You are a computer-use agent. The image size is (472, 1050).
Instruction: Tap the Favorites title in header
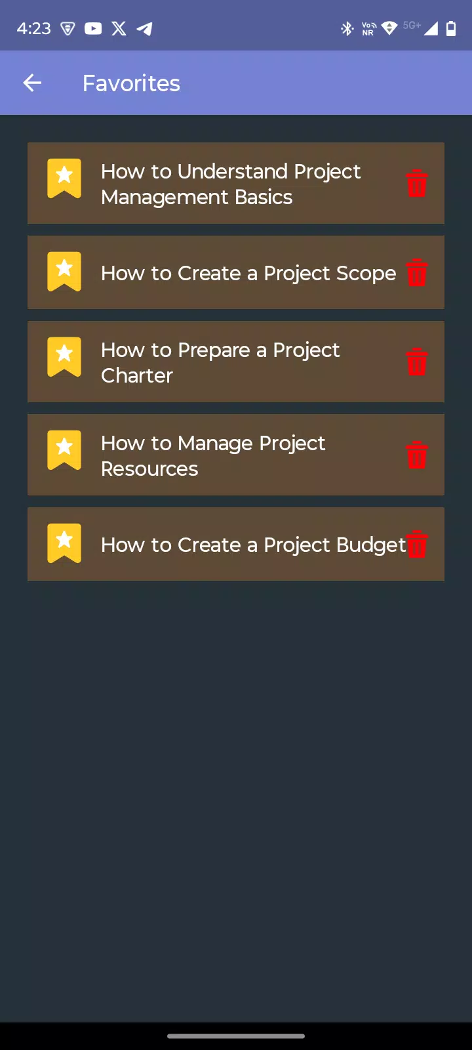(x=131, y=83)
